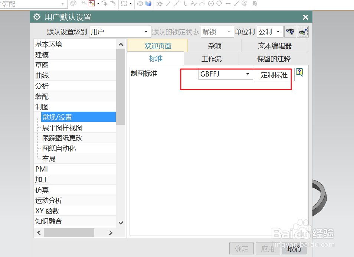This screenshot has width=354, height=257.
Task: Switch to the 杂项 tab
Action: coord(215,46)
